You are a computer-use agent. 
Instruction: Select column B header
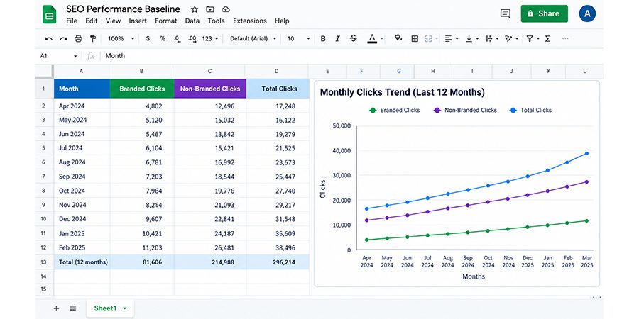coord(142,71)
